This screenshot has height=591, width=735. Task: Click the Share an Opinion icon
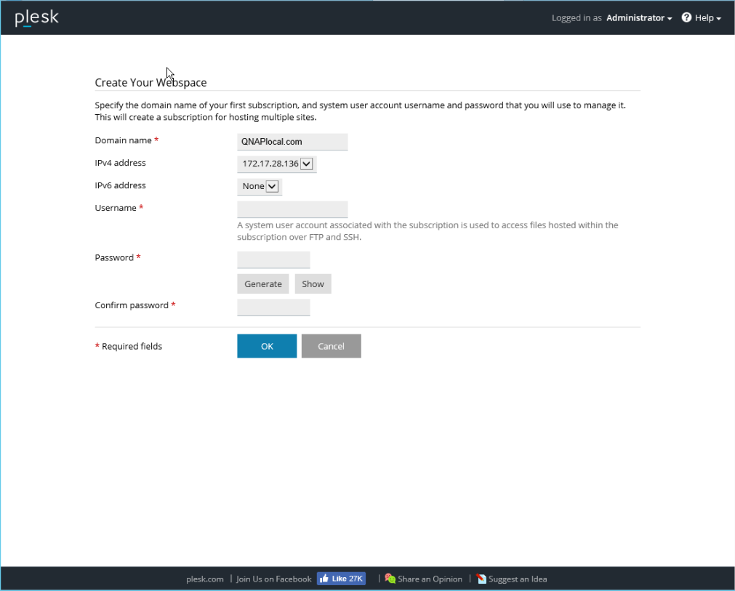390,579
